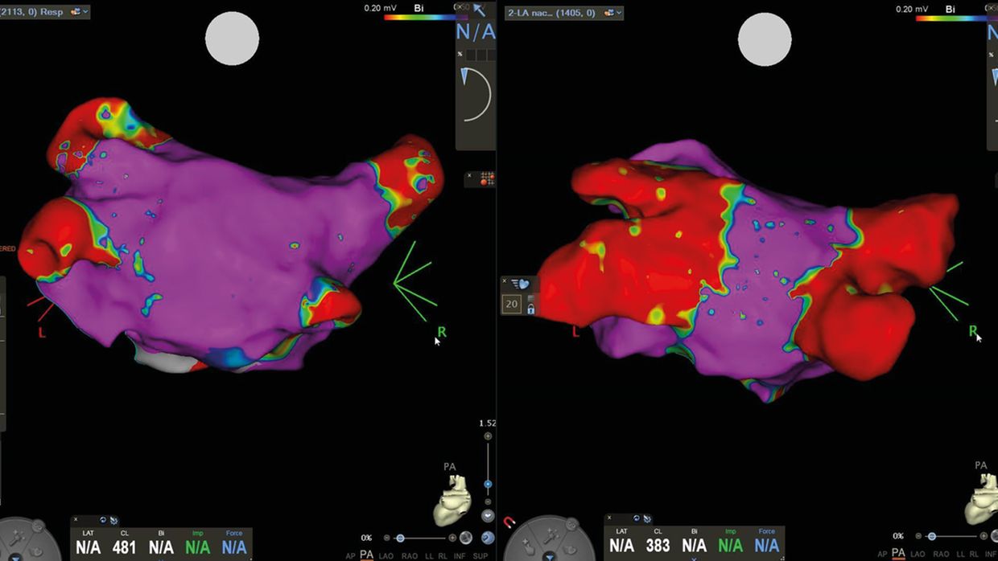The image size is (998, 561).
Task: Select the left Bi N/A value
Action: [161, 547]
